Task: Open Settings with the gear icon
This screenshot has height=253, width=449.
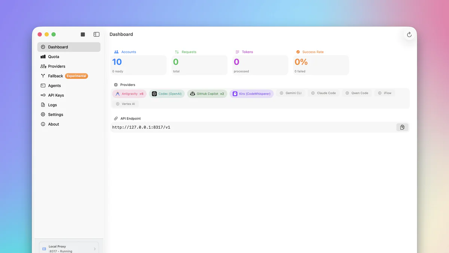Action: [x=43, y=114]
